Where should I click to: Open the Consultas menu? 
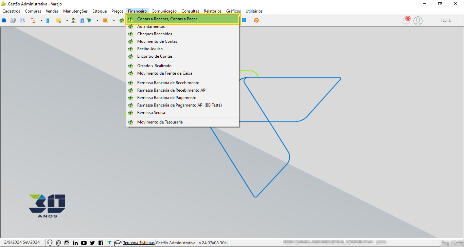click(x=190, y=11)
